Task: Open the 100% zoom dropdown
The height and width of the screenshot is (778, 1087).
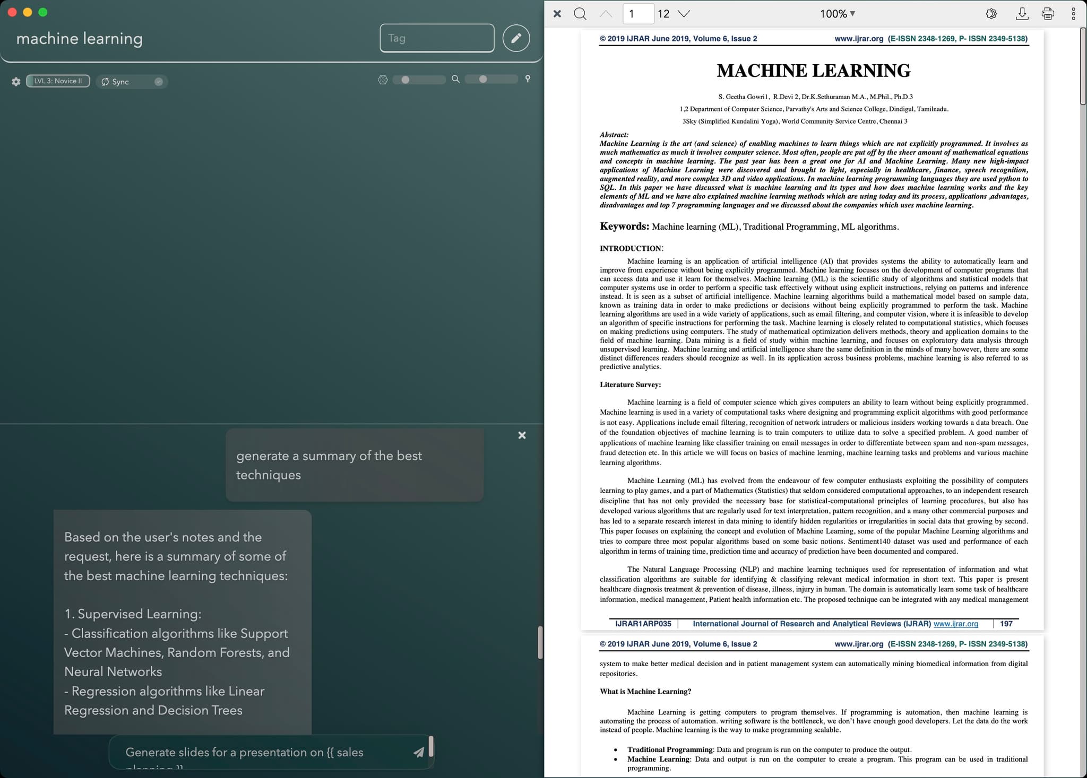Action: [x=837, y=14]
